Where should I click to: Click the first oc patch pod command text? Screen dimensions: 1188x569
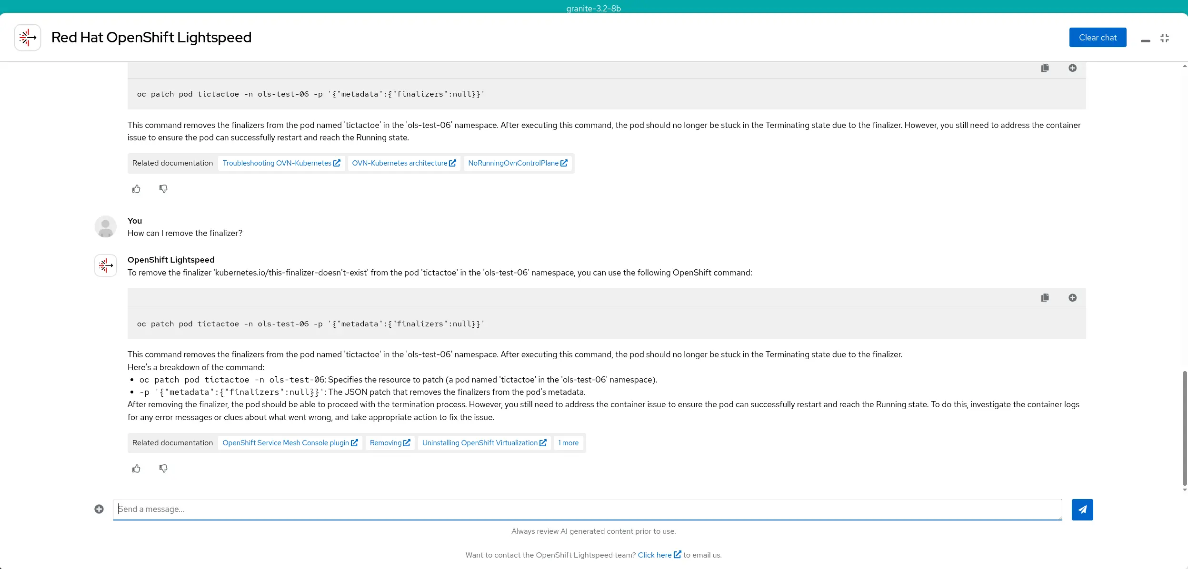tap(310, 94)
